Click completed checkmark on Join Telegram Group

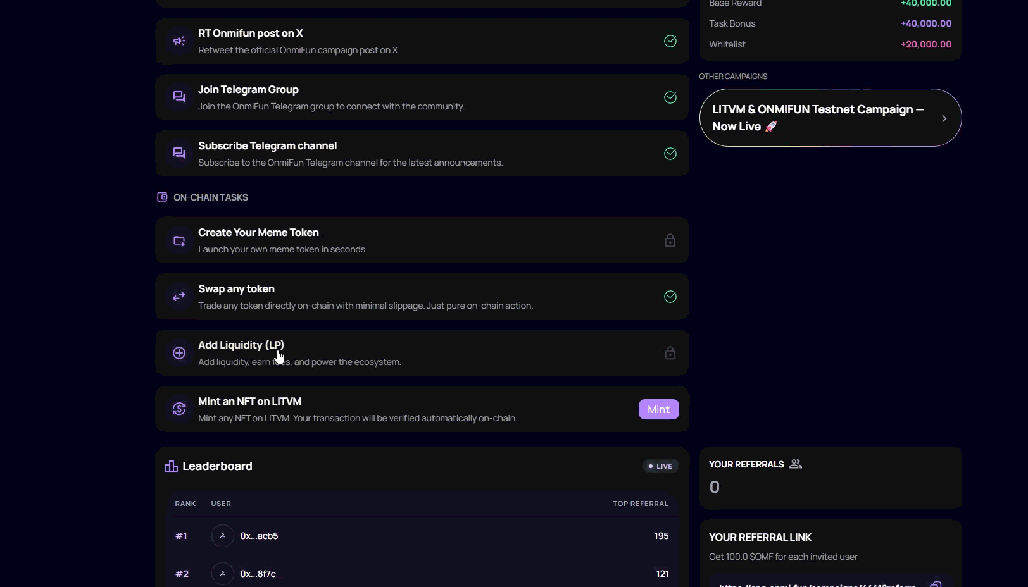[x=670, y=97]
